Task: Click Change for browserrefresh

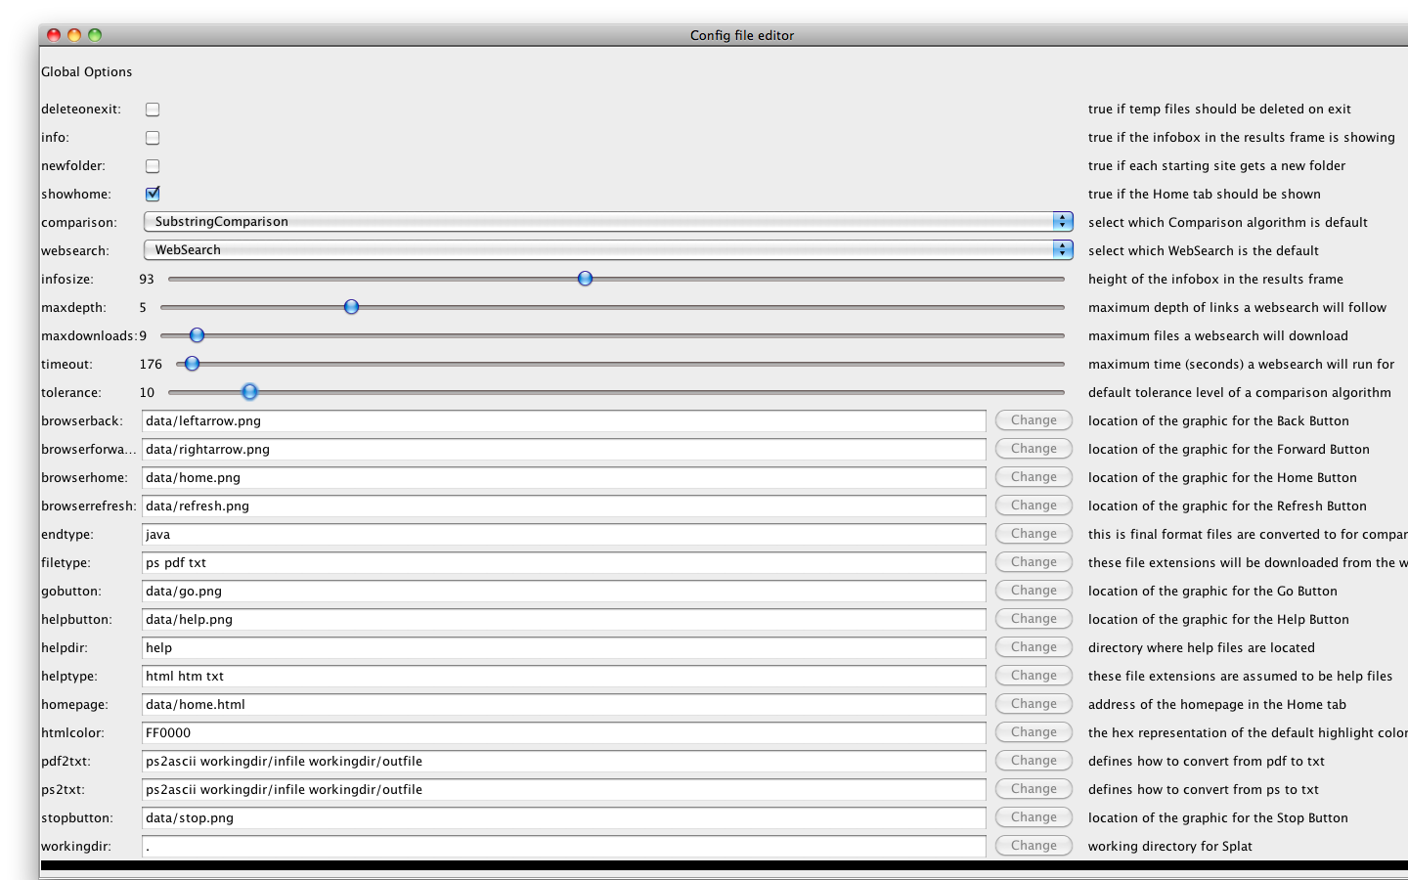Action: click(1034, 506)
